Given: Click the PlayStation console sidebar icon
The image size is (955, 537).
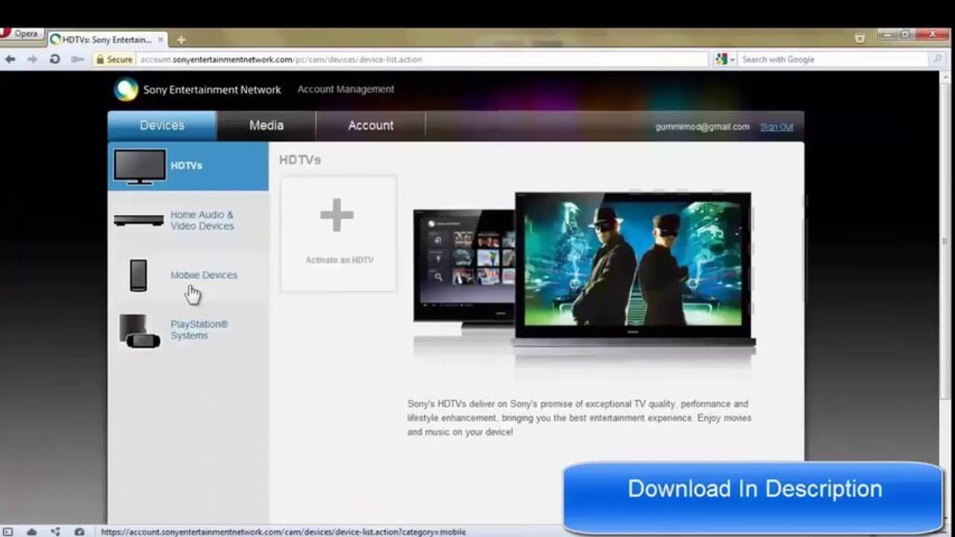Looking at the screenshot, I should [139, 330].
